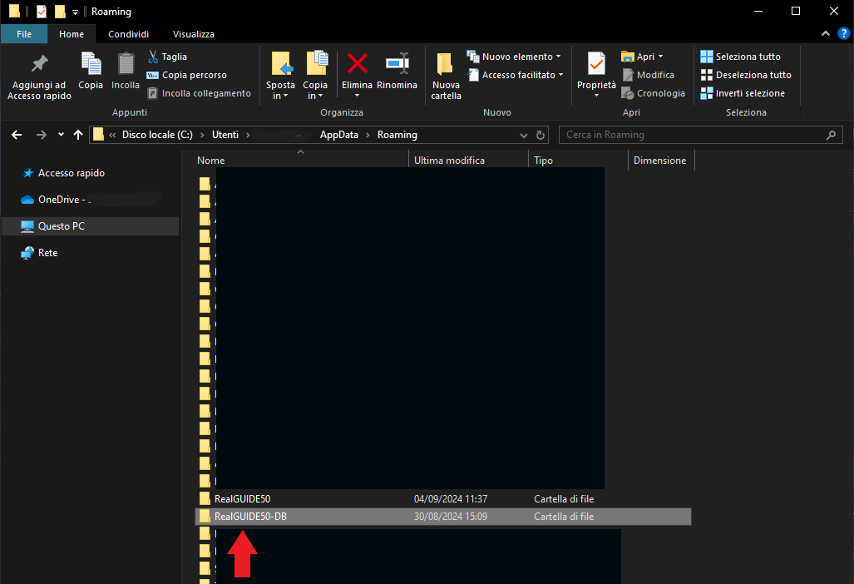Open the Condividi ribbon tab

click(x=129, y=34)
